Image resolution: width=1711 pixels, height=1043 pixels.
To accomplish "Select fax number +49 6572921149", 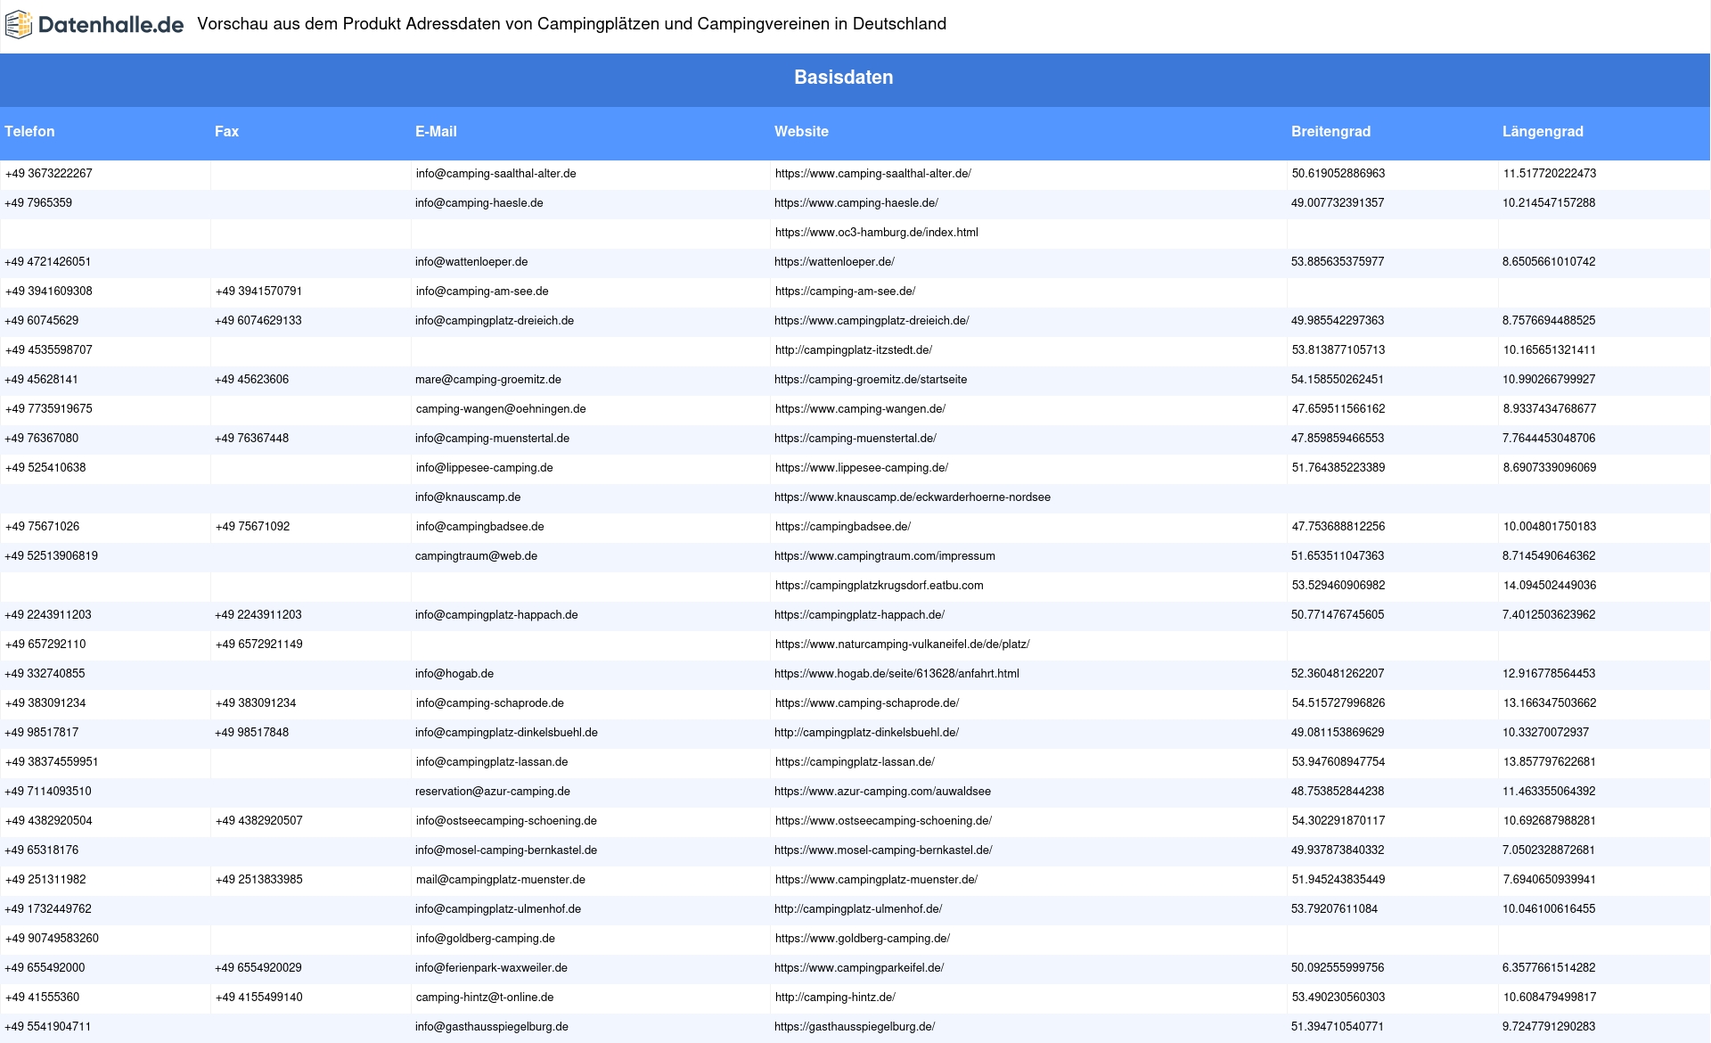I will tap(259, 645).
